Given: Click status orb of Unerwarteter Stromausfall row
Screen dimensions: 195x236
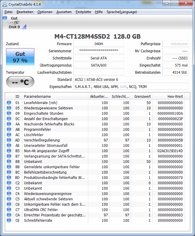Looking at the screenshot, I should tap(9, 145).
